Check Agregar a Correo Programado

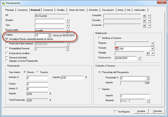coord(7,61)
